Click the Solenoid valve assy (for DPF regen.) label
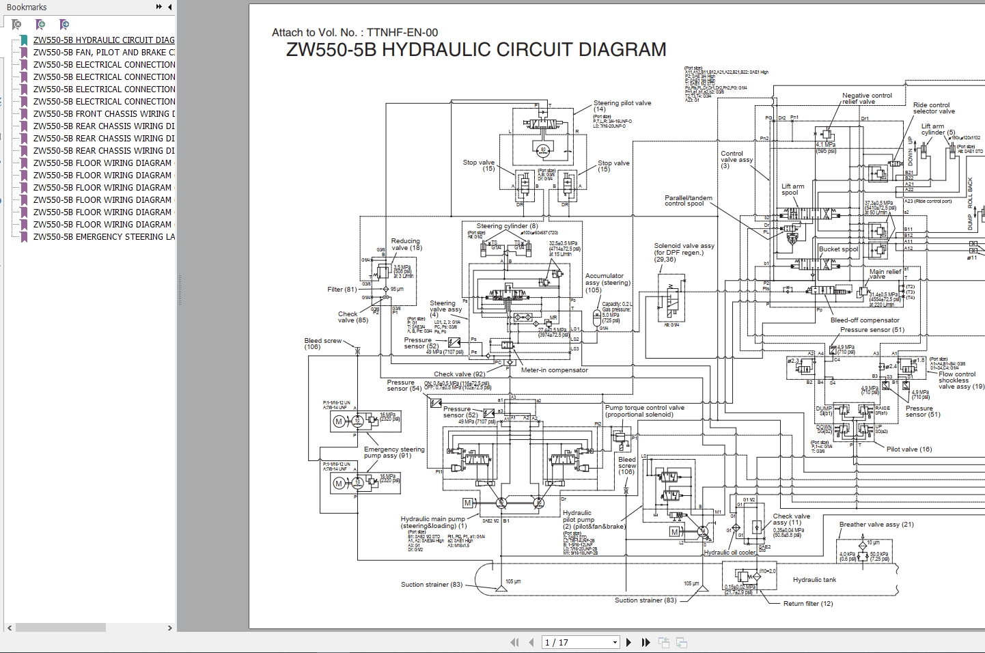The height and width of the screenshot is (653, 985). pos(684,253)
